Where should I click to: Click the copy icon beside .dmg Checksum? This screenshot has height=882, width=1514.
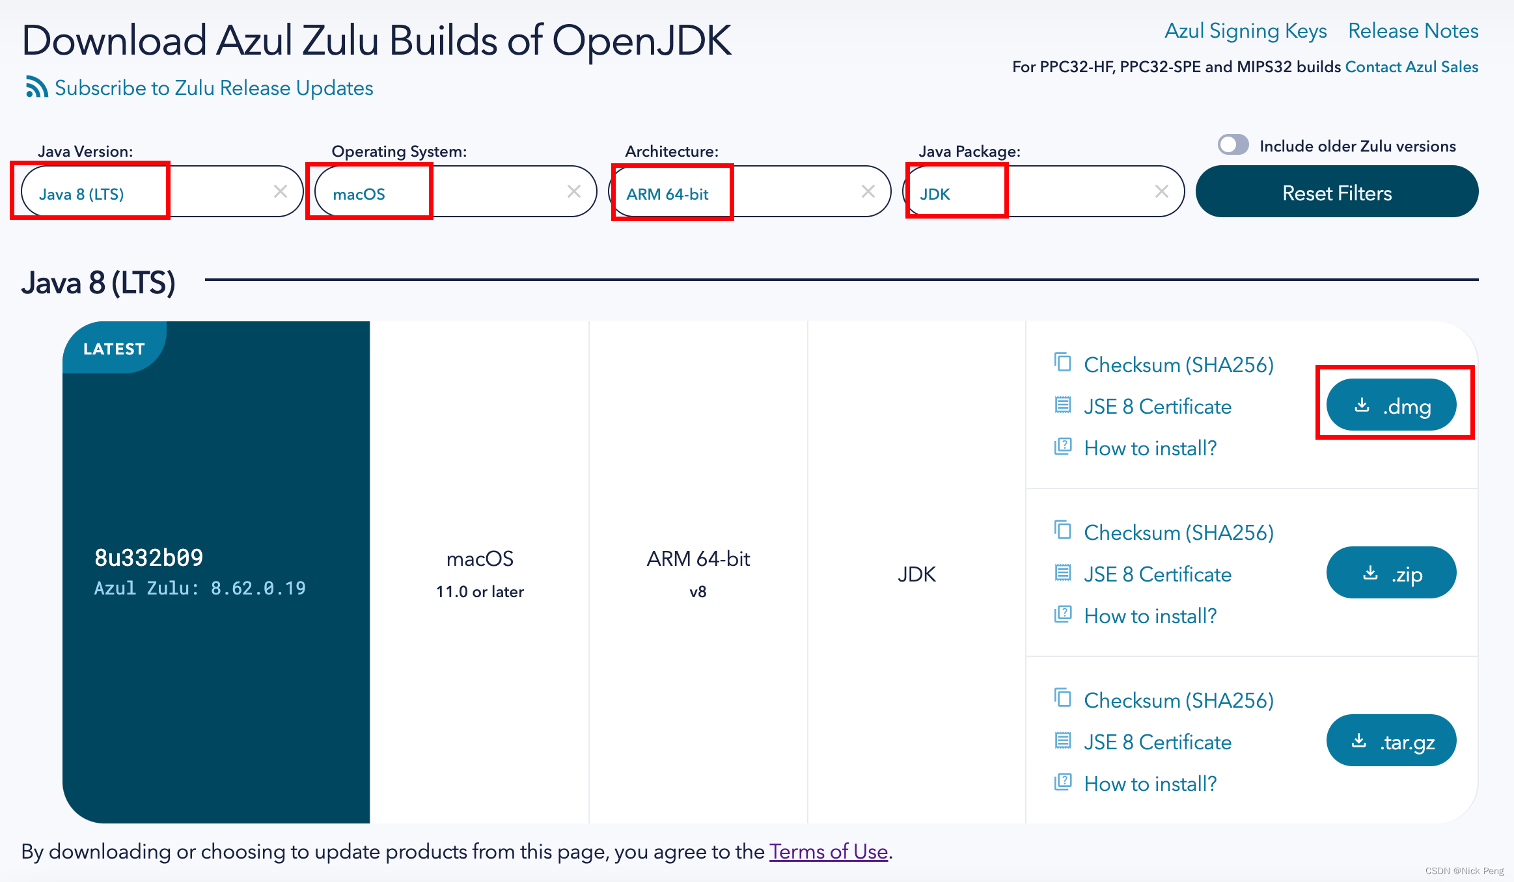click(x=1062, y=362)
